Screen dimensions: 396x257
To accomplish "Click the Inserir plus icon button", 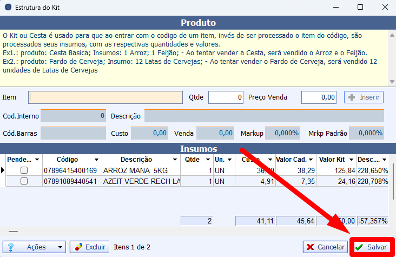I will point(364,97).
